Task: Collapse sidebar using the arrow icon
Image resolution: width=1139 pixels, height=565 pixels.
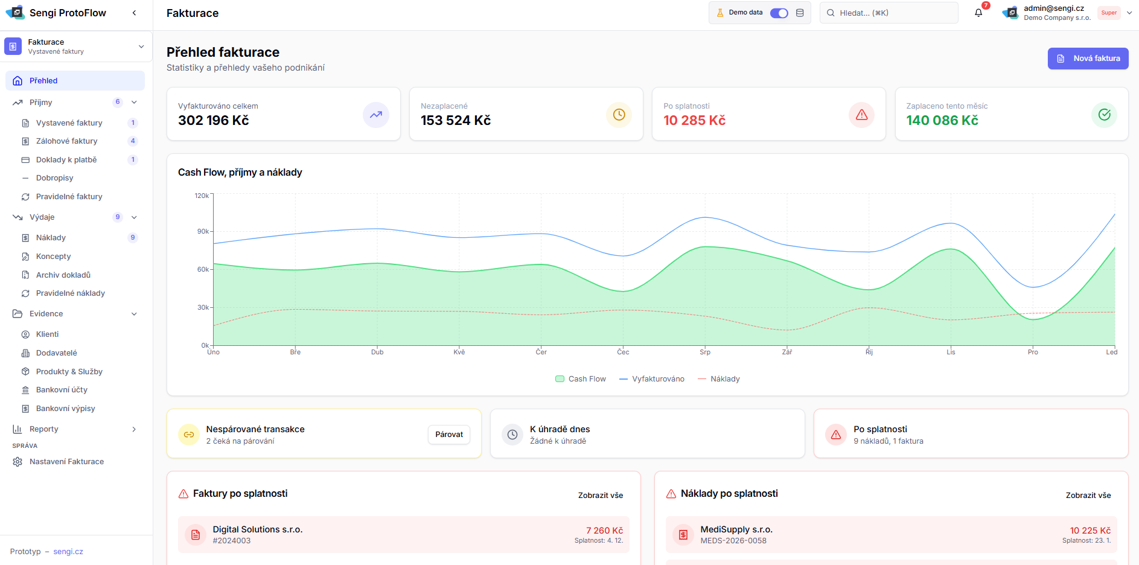Action: point(134,13)
